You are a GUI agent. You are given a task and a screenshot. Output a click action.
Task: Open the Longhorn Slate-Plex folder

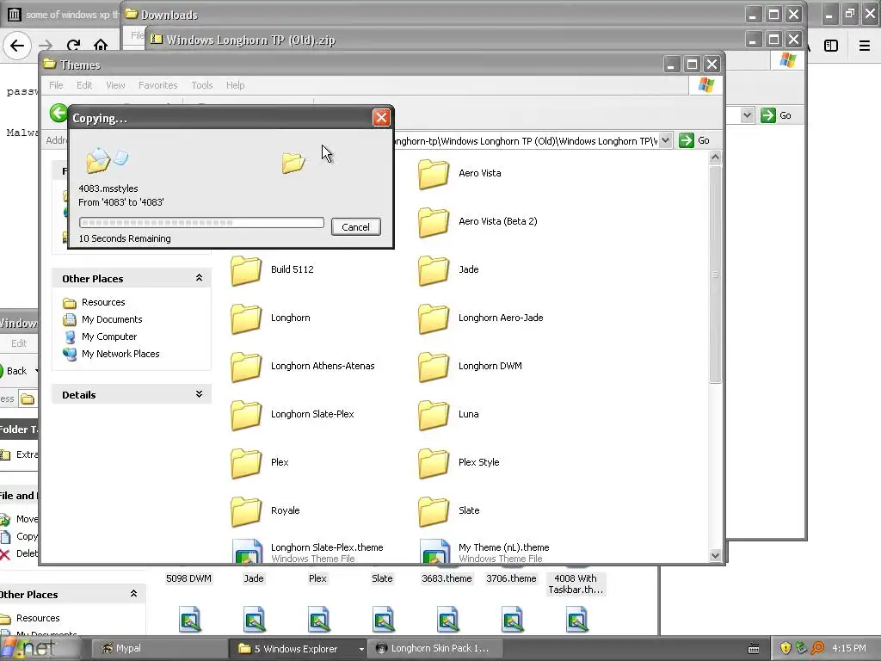point(293,415)
